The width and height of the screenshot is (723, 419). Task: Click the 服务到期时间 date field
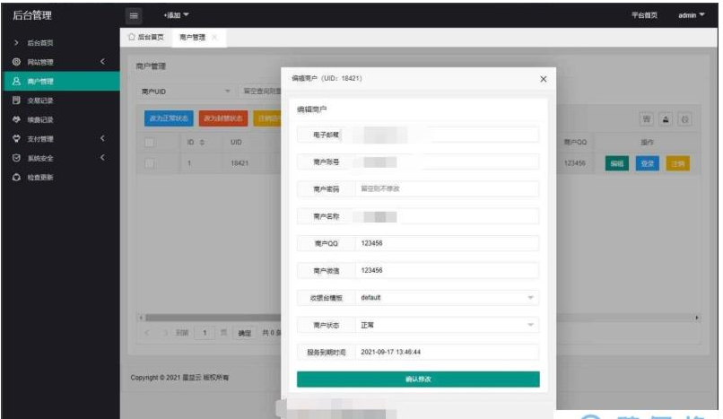(446, 353)
